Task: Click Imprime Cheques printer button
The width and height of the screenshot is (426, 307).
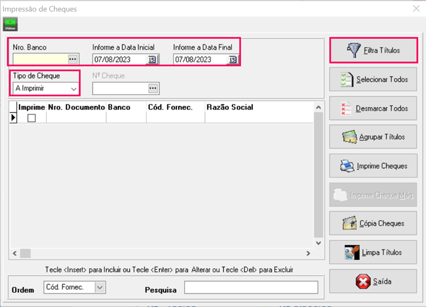Action: pyautogui.click(x=373, y=166)
